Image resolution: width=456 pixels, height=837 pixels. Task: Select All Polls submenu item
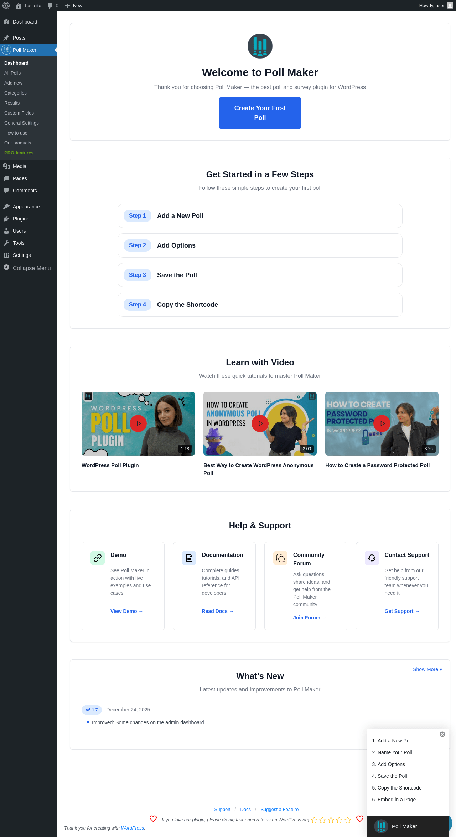click(28, 73)
